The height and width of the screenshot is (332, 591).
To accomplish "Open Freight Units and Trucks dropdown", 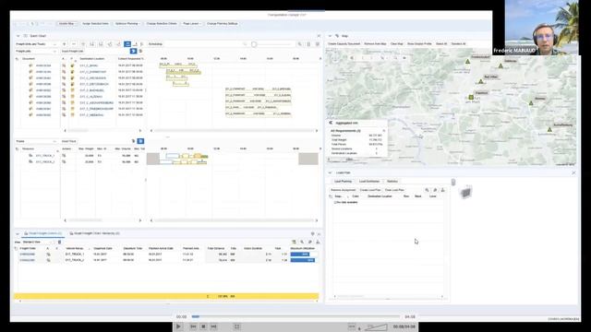I will (36, 44).
